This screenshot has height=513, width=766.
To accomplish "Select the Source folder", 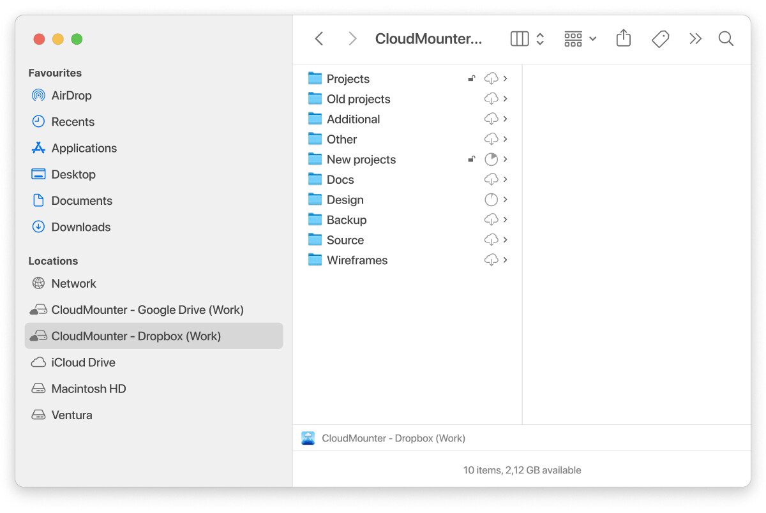I will click(345, 240).
